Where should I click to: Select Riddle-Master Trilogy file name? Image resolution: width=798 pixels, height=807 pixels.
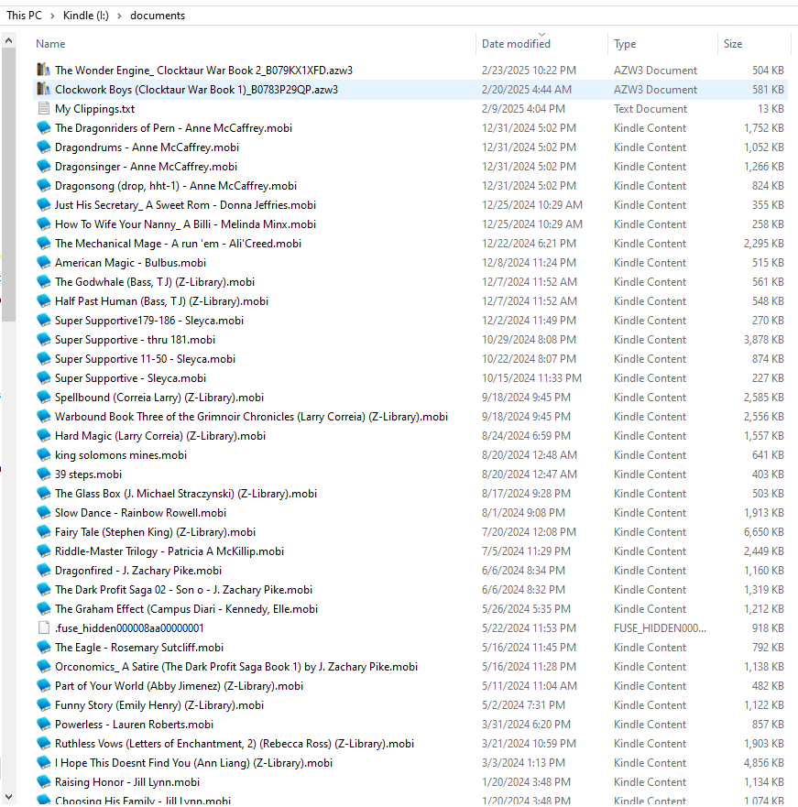pyautogui.click(x=169, y=551)
